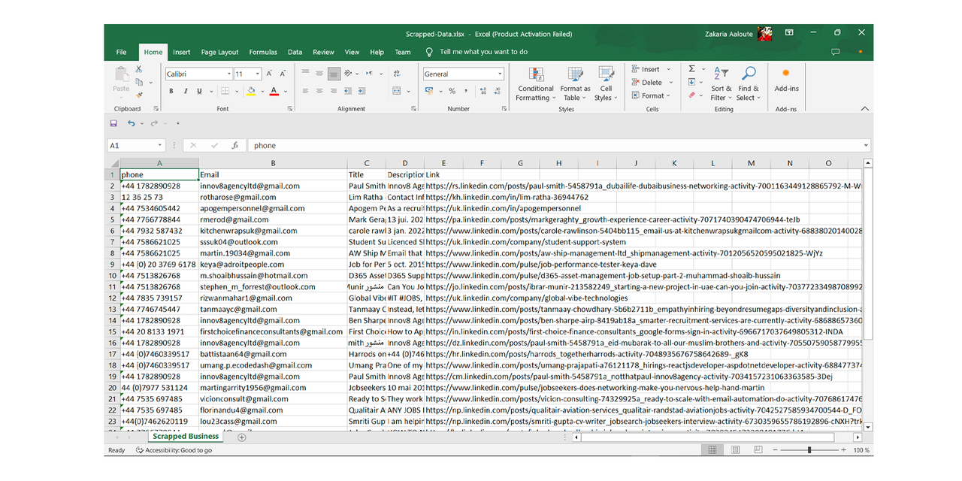This screenshot has width=962, height=481.
Task: Click the Insert Function fx icon
Action: coord(235,145)
